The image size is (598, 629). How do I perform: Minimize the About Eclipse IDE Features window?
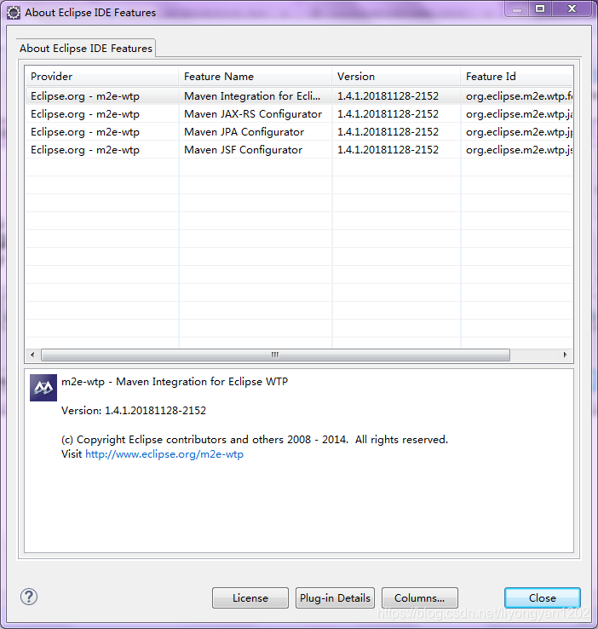(517, 9)
